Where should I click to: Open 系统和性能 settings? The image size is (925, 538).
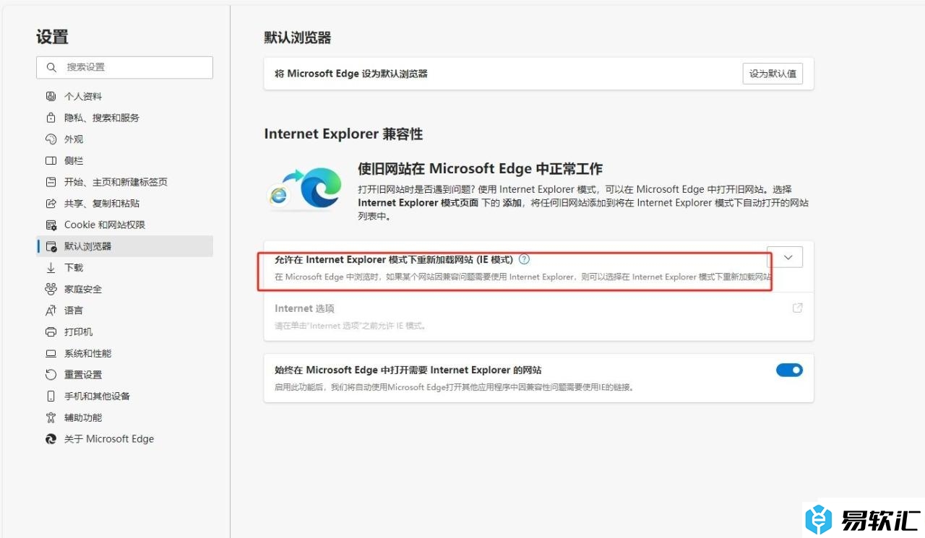124,353
